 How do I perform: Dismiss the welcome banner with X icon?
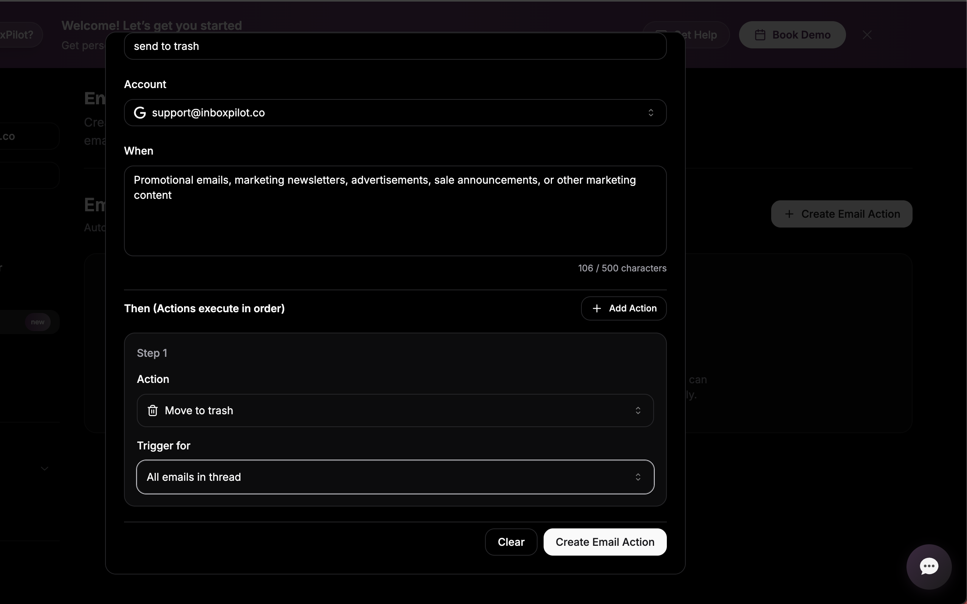(867, 35)
